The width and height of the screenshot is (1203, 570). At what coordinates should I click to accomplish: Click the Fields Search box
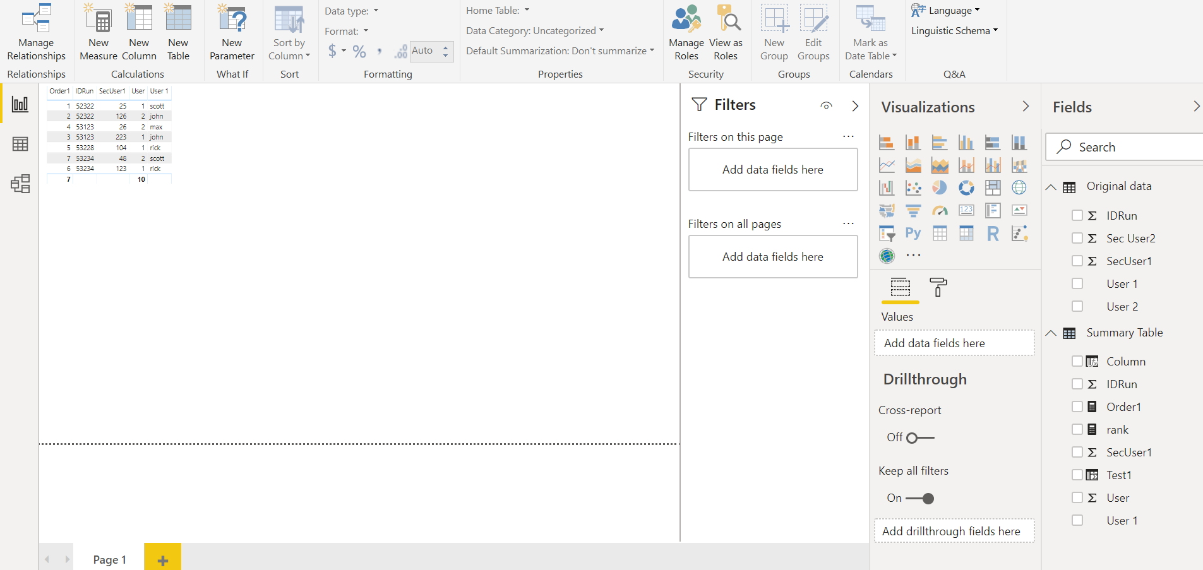tap(1124, 147)
